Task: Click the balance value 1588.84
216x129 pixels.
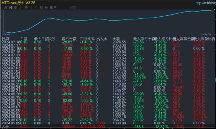Action: pos(119,65)
